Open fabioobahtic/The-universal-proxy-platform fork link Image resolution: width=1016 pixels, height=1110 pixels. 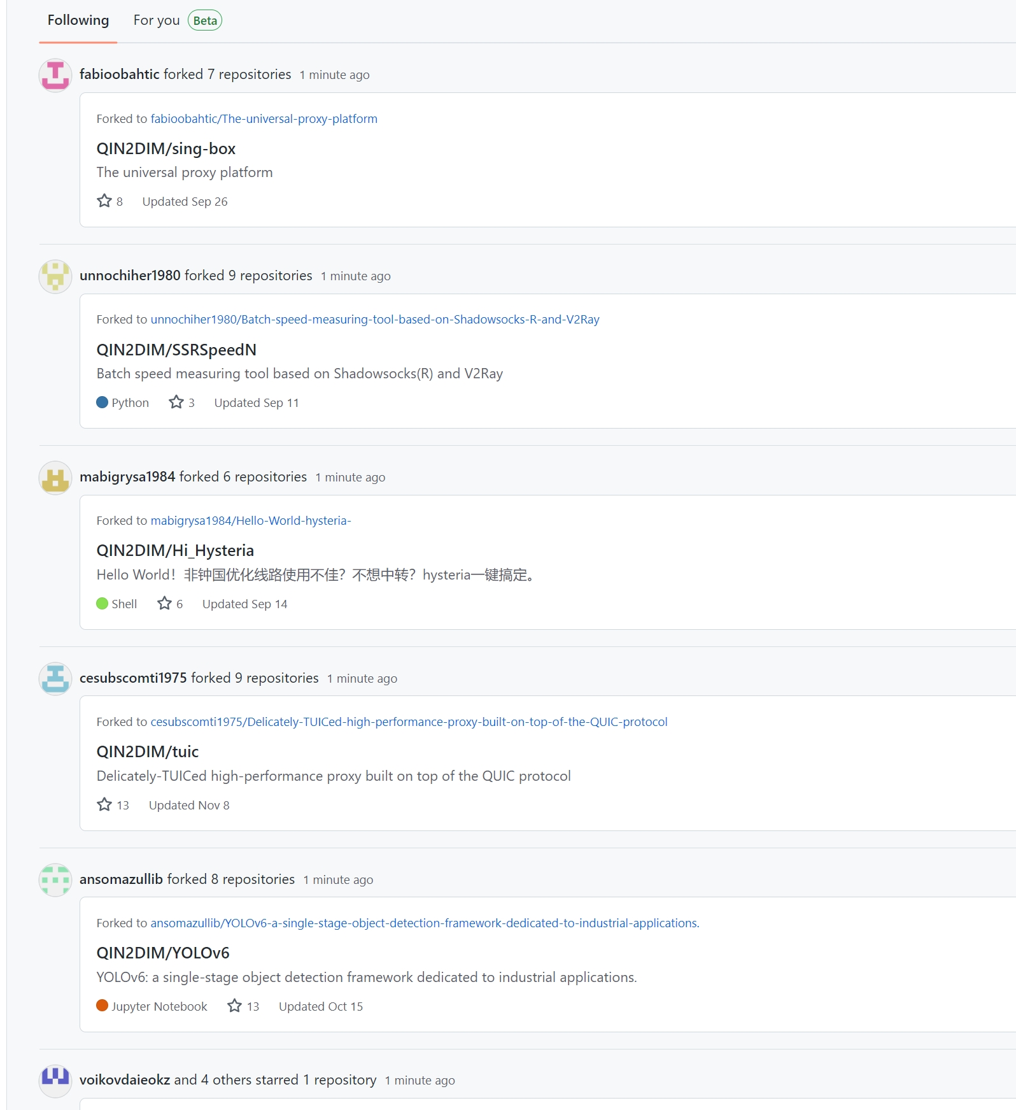(264, 118)
